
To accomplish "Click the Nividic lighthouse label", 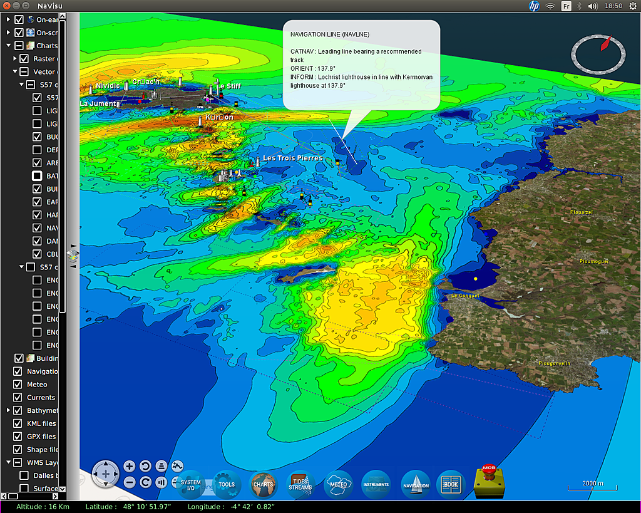I will pos(108,85).
